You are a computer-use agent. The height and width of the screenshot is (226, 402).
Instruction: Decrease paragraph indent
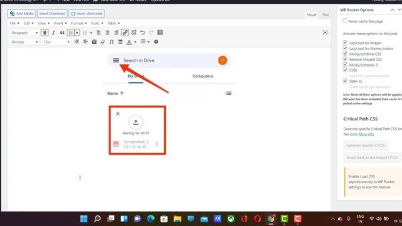point(77,42)
